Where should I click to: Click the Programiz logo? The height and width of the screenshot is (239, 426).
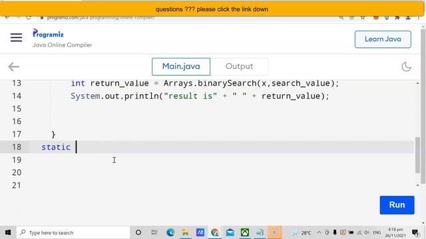[48, 34]
